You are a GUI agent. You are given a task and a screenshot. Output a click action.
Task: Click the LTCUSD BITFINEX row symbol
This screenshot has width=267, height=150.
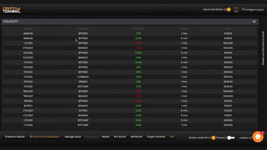click(x=28, y=43)
